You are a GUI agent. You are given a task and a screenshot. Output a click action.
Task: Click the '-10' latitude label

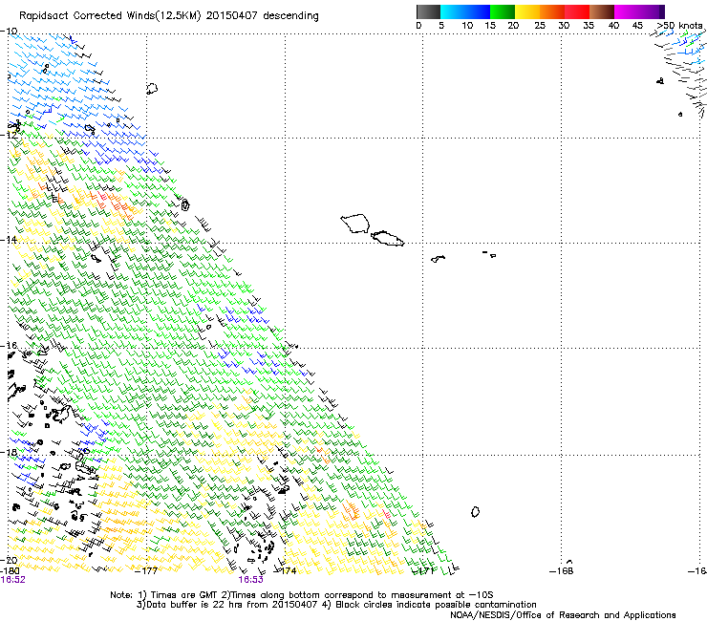pos(9,32)
